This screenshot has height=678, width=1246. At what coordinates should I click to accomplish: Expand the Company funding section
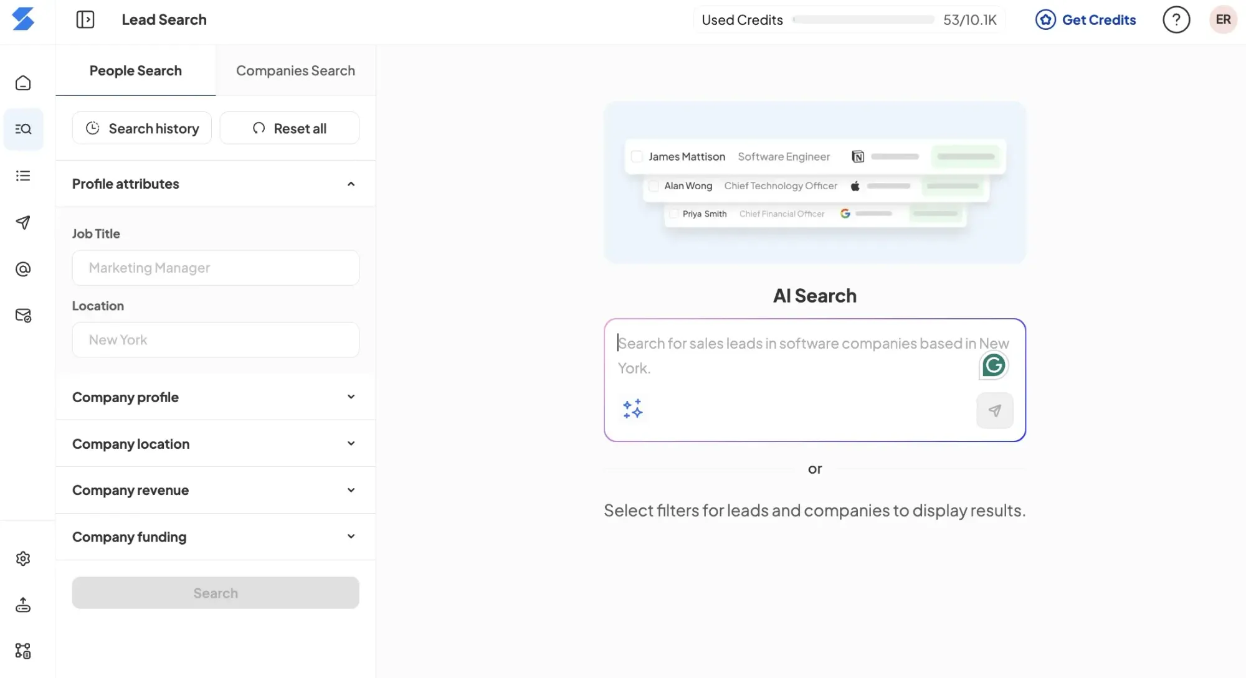(216, 537)
